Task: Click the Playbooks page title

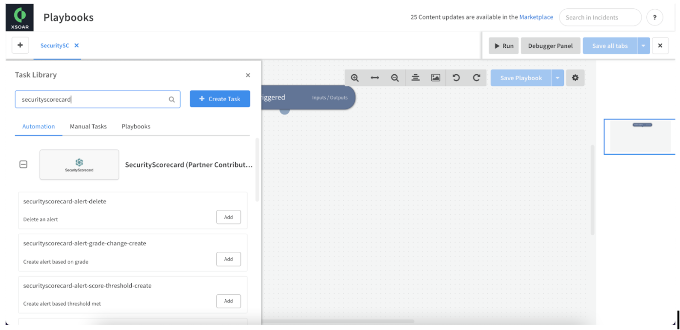Action: coord(68,18)
